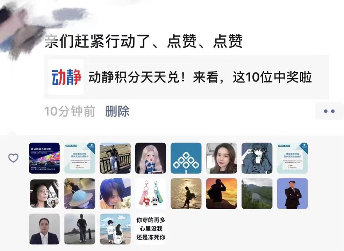Tap the 删除 delete link
344x251 pixels.
coord(117,111)
